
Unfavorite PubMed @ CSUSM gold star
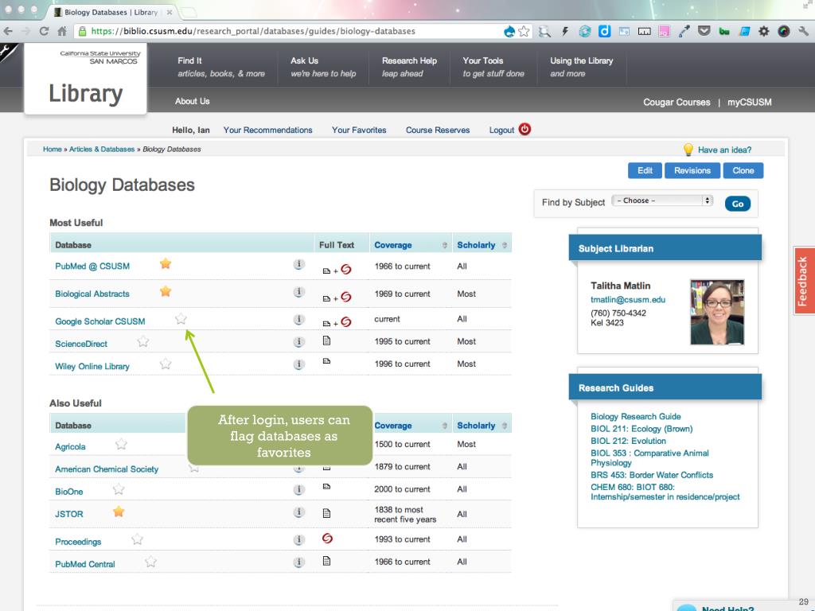(x=166, y=264)
